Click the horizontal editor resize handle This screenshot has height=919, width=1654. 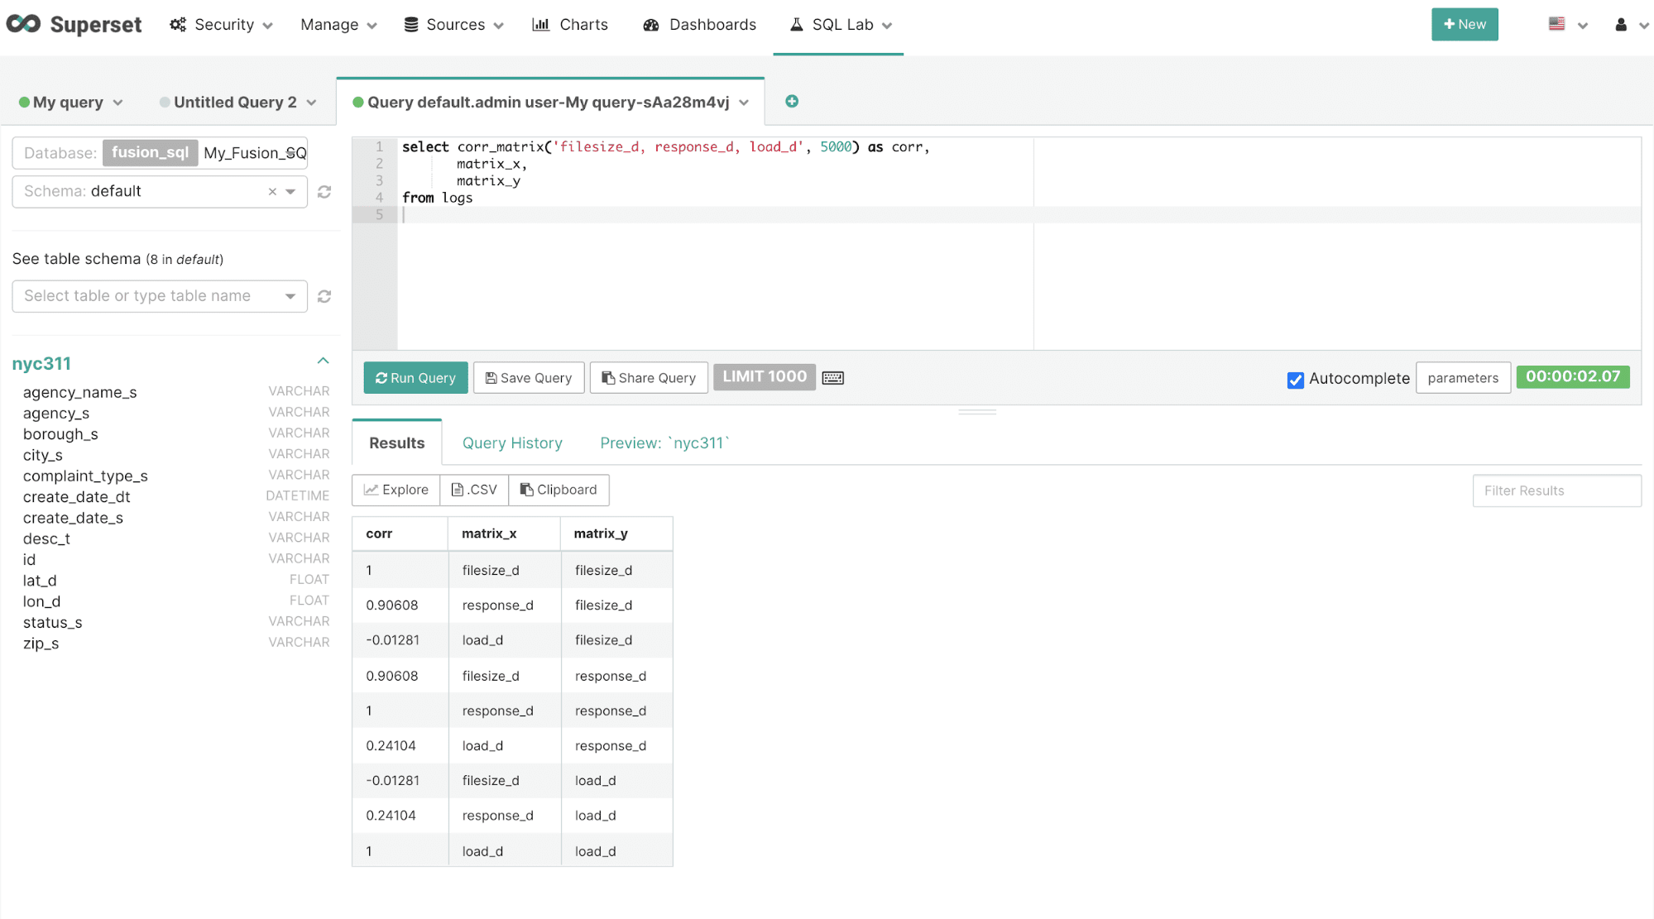click(977, 411)
